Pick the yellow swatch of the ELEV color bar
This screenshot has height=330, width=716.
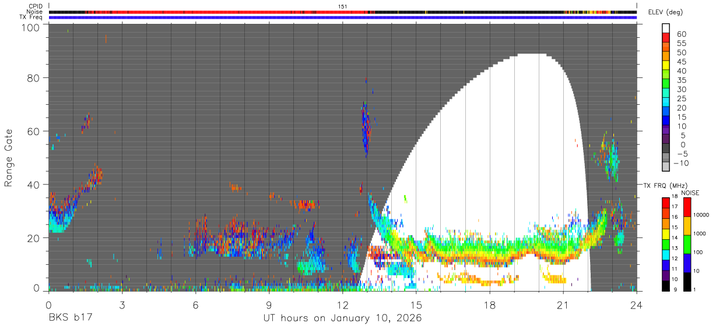[x=666, y=66]
